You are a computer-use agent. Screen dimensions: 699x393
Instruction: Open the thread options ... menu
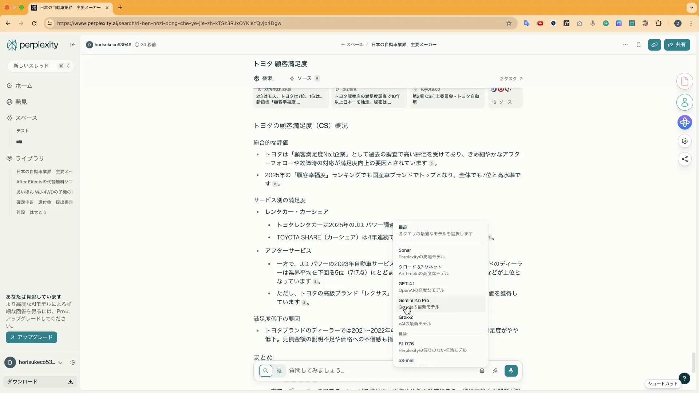tap(625, 45)
